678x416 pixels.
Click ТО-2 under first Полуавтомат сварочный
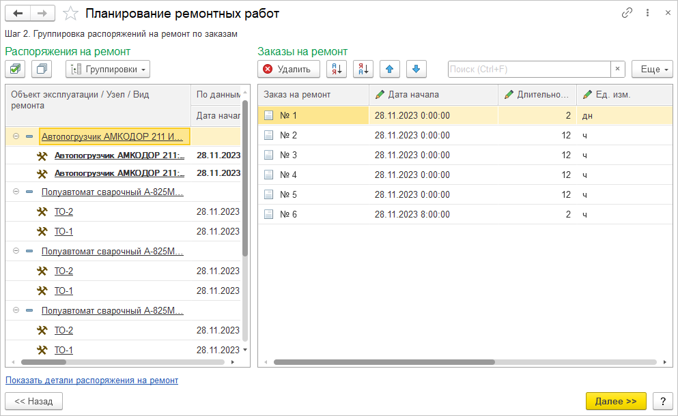63,211
